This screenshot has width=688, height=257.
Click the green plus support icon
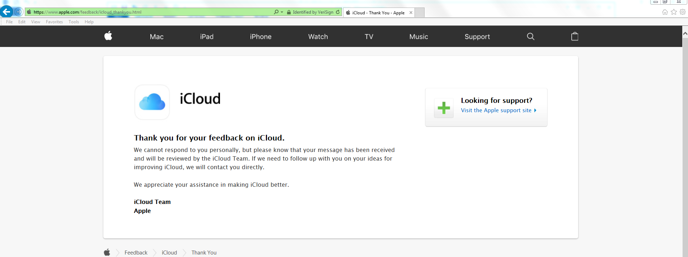pos(444,108)
